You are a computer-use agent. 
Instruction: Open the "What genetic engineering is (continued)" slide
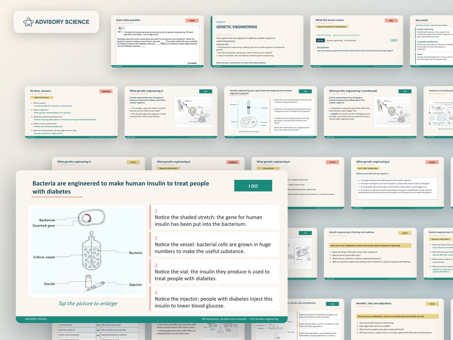pos(370,112)
